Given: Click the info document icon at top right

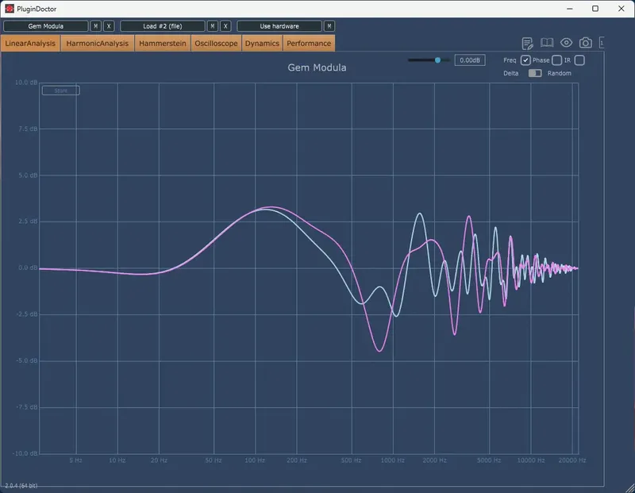Looking at the screenshot, I should coord(603,43).
